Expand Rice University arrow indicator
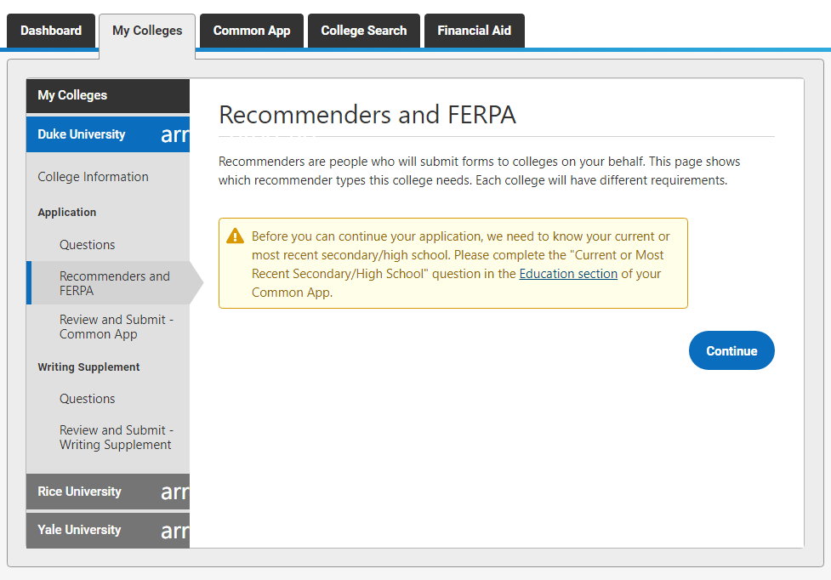This screenshot has width=831, height=580. point(175,492)
